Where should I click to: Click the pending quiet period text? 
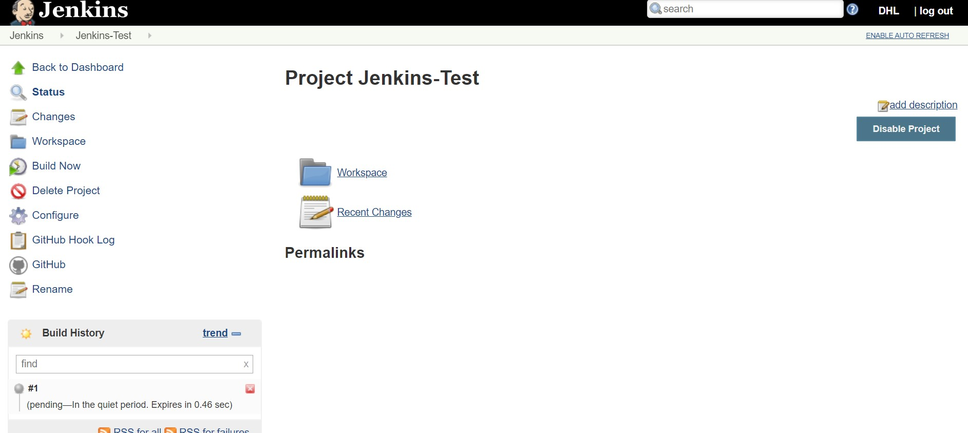(x=129, y=405)
